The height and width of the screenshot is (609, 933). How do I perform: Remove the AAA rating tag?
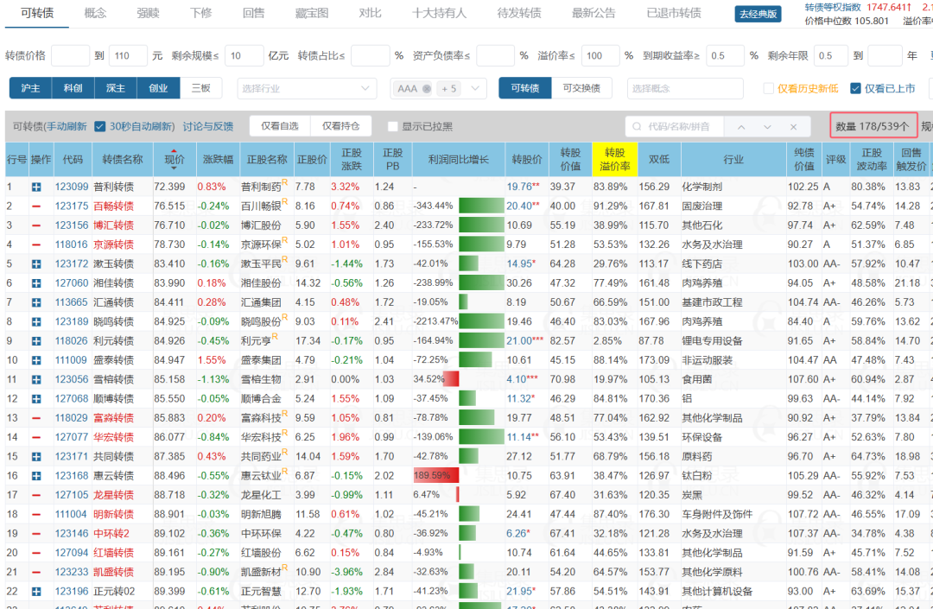click(427, 89)
